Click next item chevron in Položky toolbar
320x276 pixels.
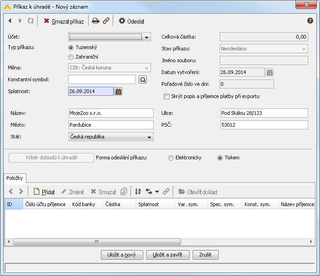coord(21,192)
